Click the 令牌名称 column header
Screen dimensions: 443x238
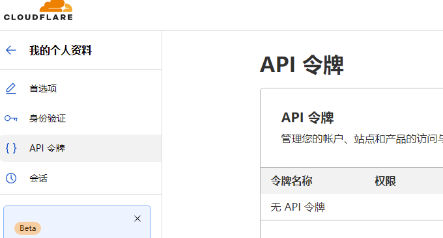coord(292,181)
